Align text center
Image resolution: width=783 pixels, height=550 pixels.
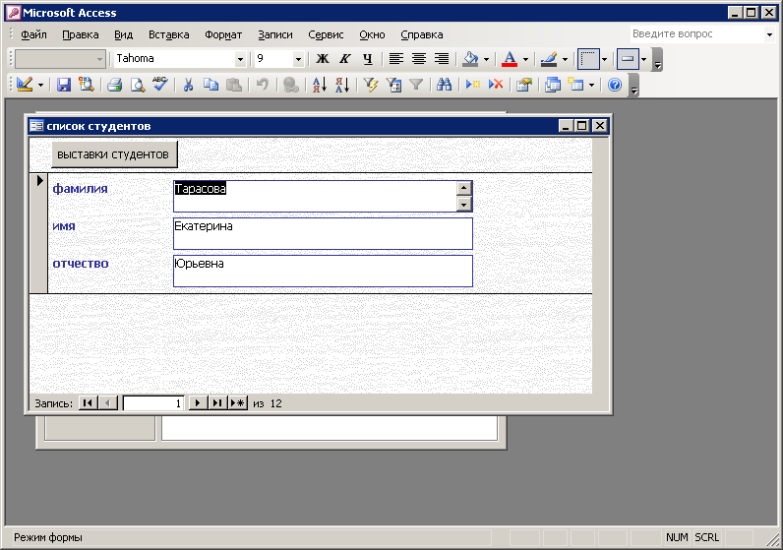419,59
